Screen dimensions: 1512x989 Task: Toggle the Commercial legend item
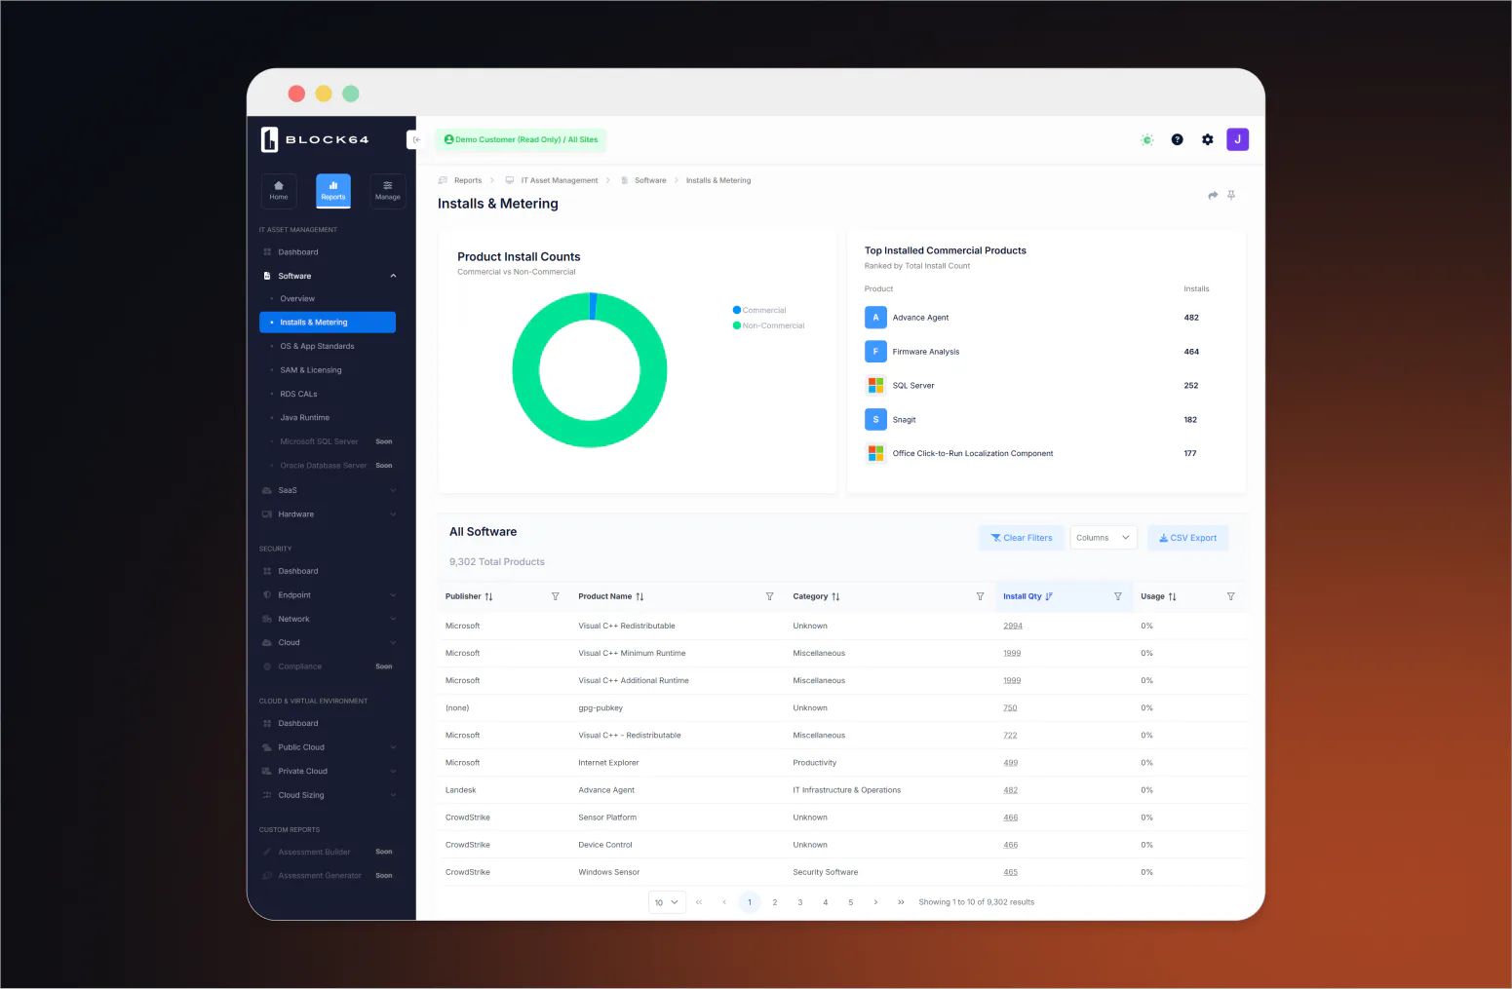pos(759,310)
